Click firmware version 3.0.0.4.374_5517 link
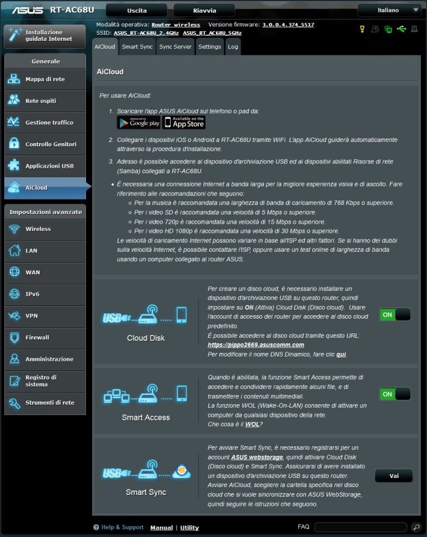 [x=288, y=24]
